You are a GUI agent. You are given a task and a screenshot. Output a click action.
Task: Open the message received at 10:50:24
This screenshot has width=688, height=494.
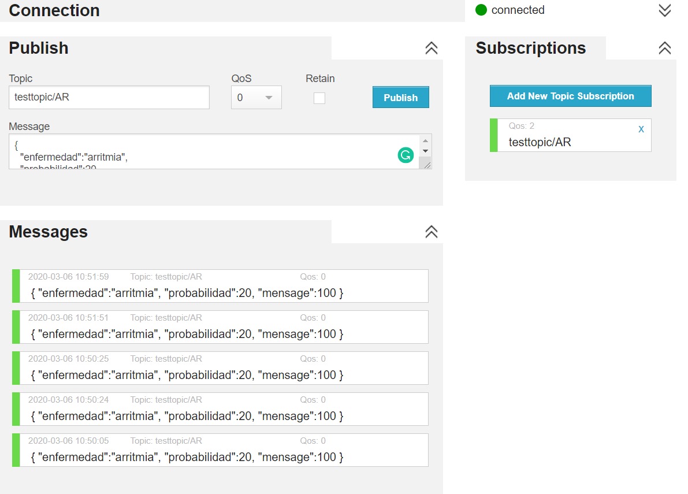coord(220,409)
